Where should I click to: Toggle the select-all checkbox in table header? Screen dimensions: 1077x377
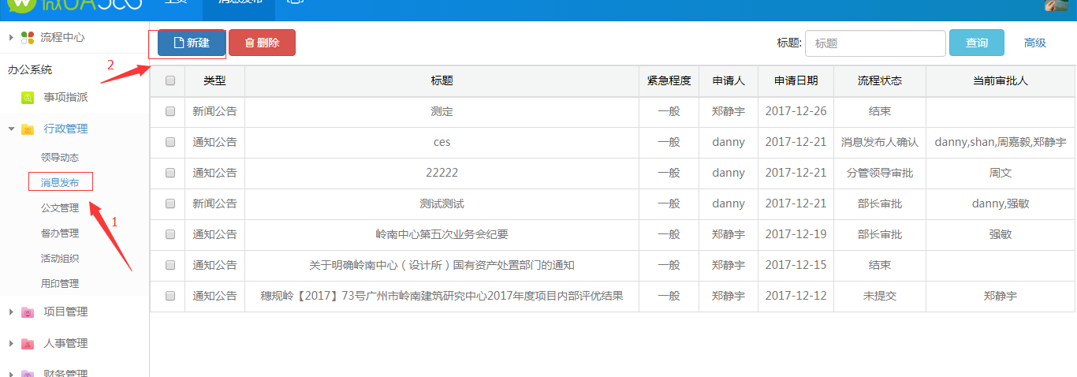[x=170, y=80]
